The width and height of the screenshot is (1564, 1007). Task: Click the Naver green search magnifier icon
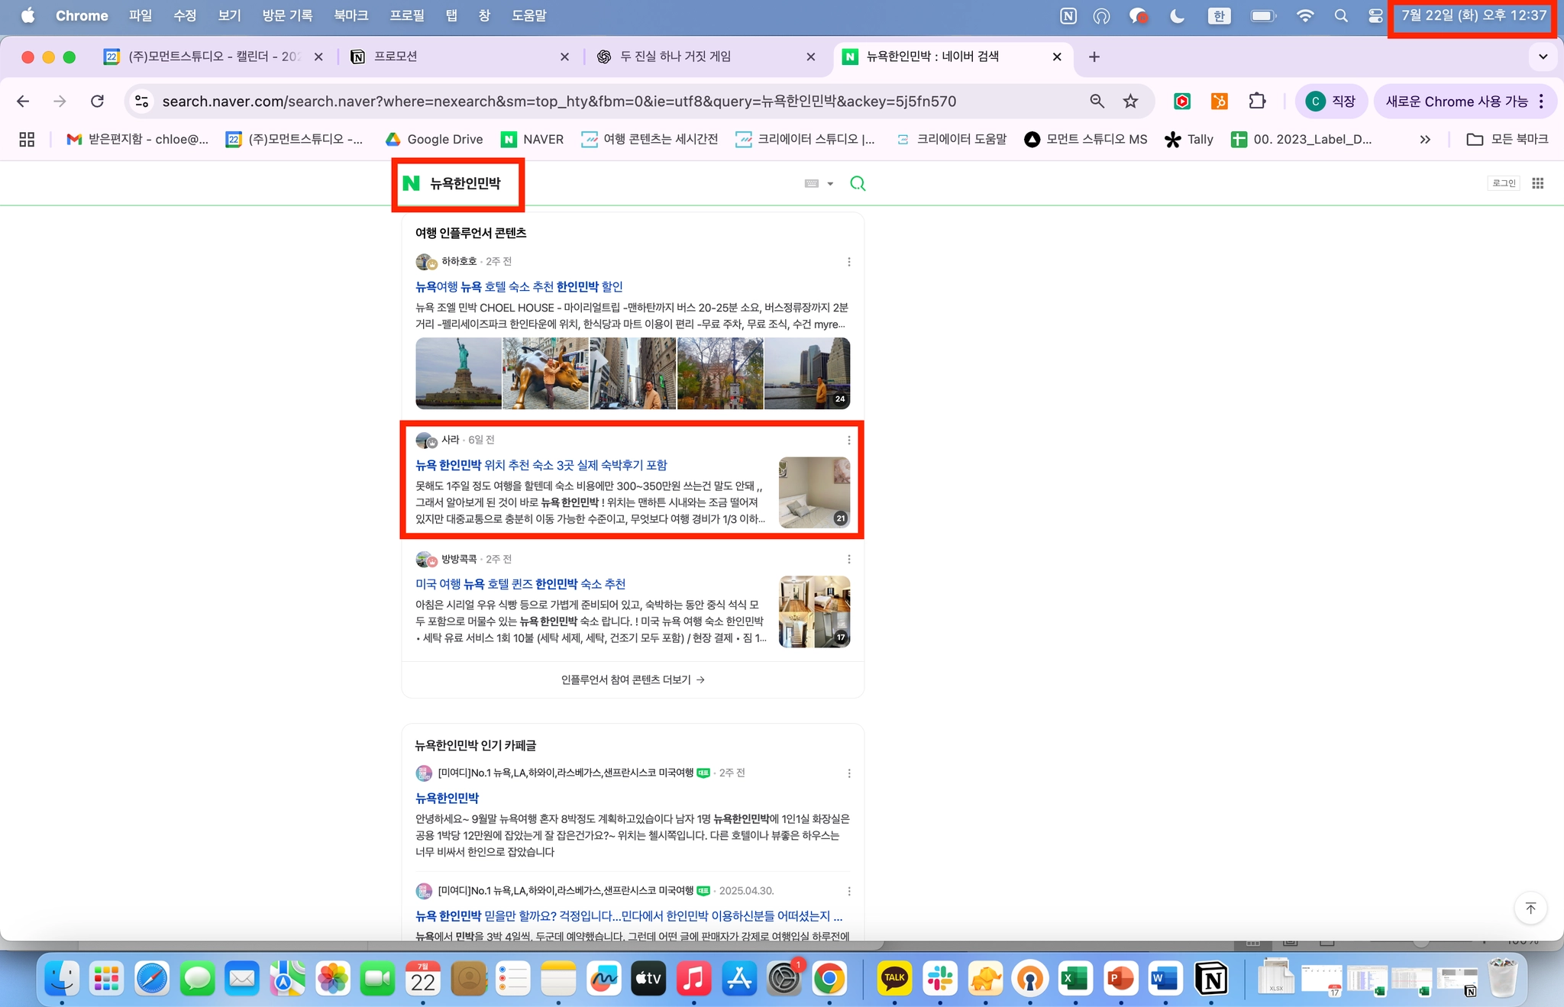pos(858,183)
